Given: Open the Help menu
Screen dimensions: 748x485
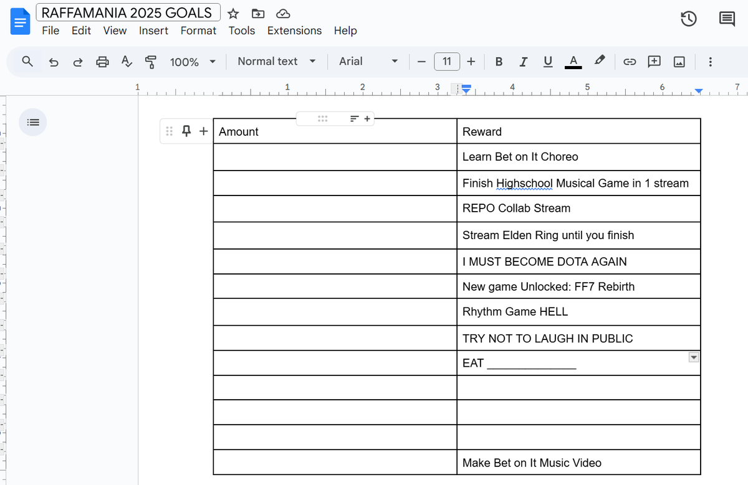Looking at the screenshot, I should [345, 31].
